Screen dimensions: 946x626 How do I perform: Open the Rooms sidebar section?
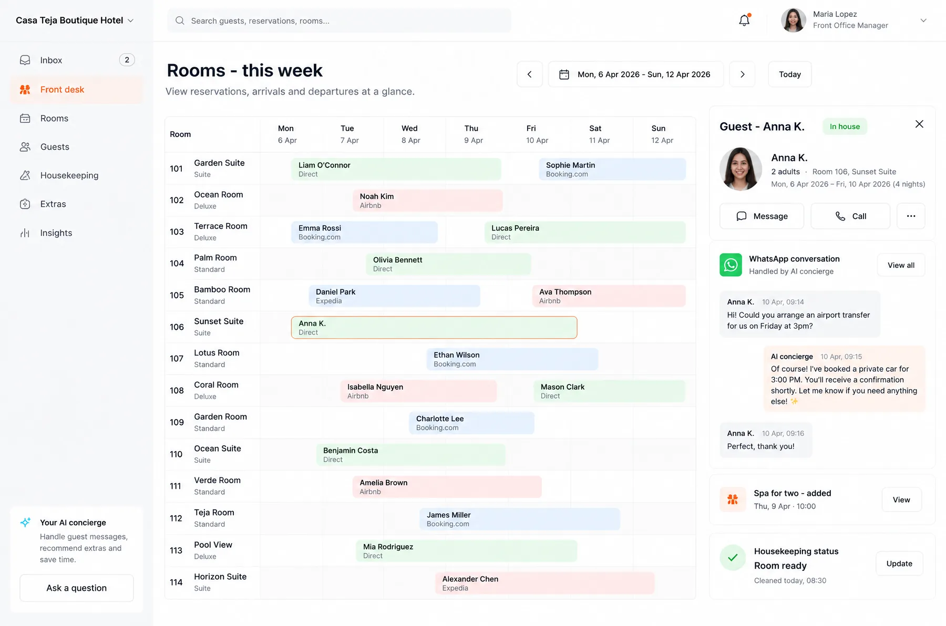(76, 118)
